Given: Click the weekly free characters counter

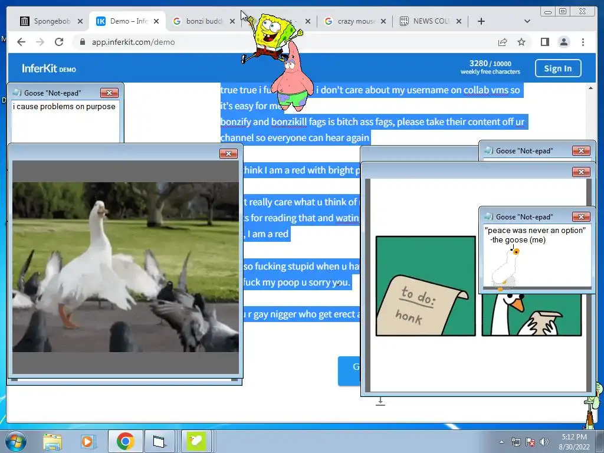Looking at the screenshot, I should point(490,67).
